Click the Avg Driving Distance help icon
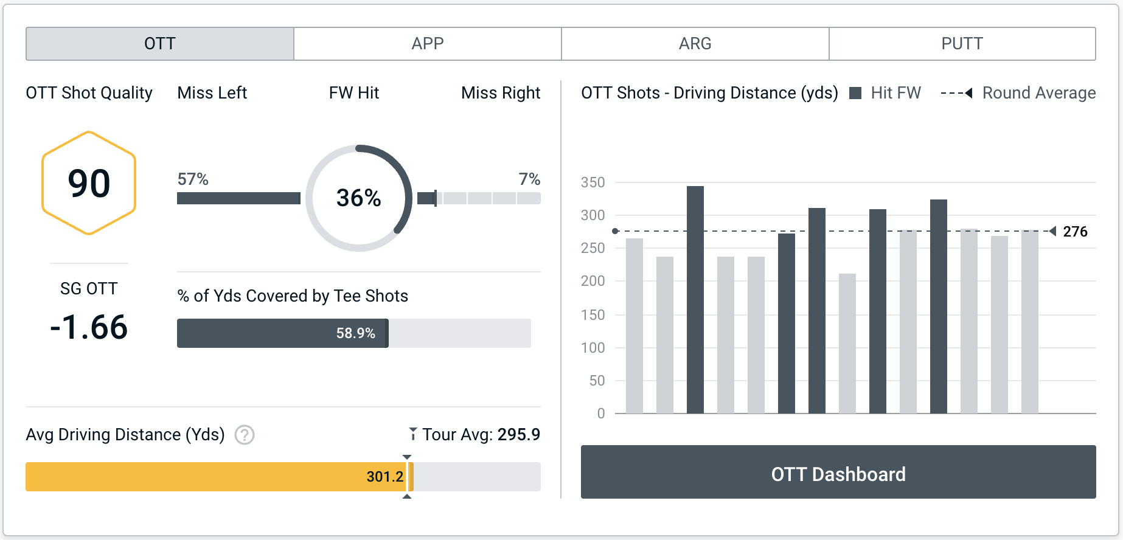The width and height of the screenshot is (1123, 540). pos(245,435)
